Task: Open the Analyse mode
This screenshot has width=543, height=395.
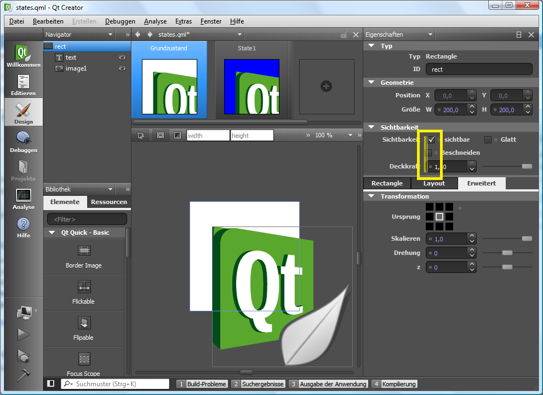Action: coord(23,199)
